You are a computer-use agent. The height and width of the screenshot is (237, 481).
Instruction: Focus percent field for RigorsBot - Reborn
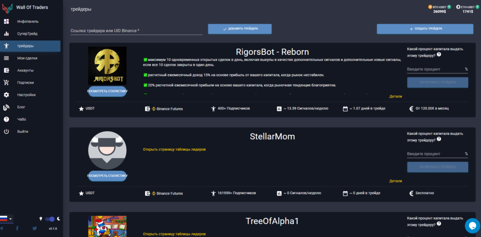[437, 69]
